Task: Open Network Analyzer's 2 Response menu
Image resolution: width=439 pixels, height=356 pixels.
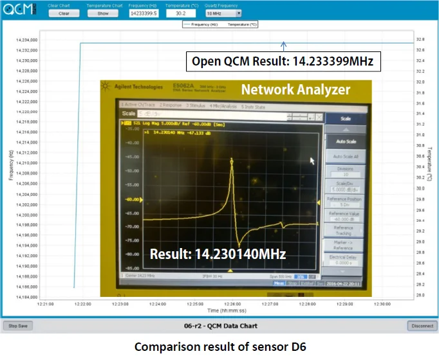Action: pos(171,105)
